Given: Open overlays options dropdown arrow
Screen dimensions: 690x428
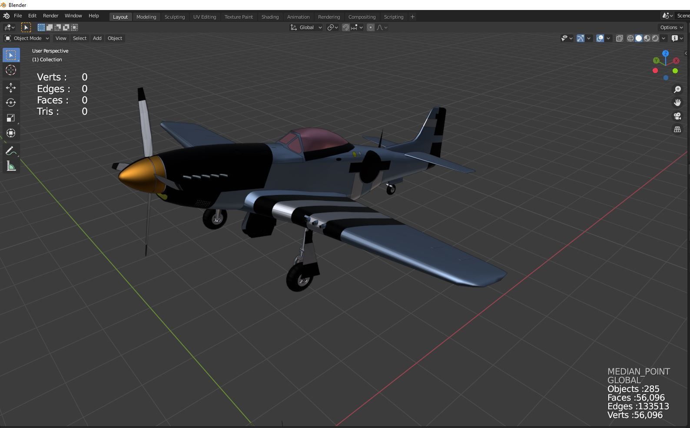Looking at the screenshot, I should [x=608, y=38].
